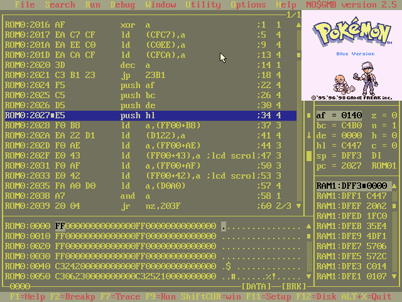Select the stack entry RAM1:DFF3
Image resolution: width=402 pixels, height=302 pixels.
click(x=354, y=186)
